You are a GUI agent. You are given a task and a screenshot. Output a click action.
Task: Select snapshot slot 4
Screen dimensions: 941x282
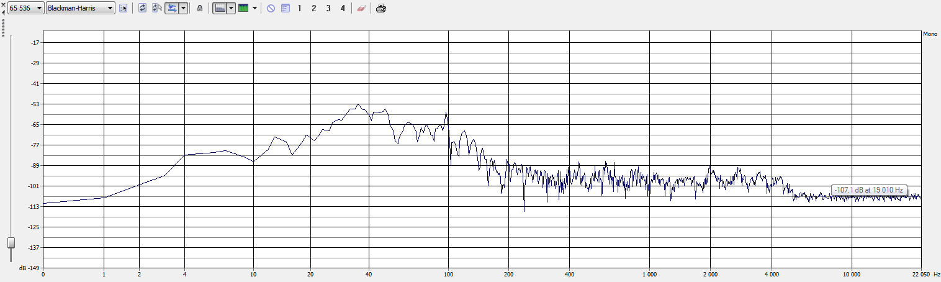(x=343, y=8)
